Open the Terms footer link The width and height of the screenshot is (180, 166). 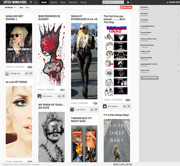point(17,164)
